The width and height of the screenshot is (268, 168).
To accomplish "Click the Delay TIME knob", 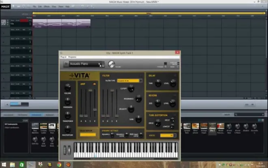I will coord(158,83).
